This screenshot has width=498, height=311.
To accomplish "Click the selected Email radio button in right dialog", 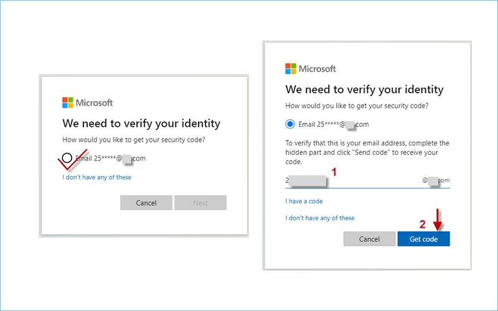I will click(290, 124).
